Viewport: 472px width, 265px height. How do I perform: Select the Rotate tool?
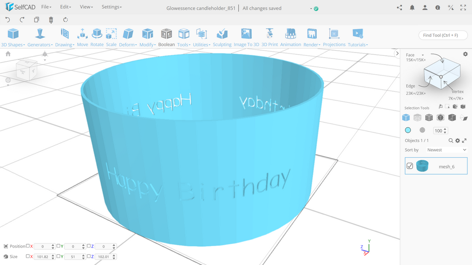click(x=97, y=37)
